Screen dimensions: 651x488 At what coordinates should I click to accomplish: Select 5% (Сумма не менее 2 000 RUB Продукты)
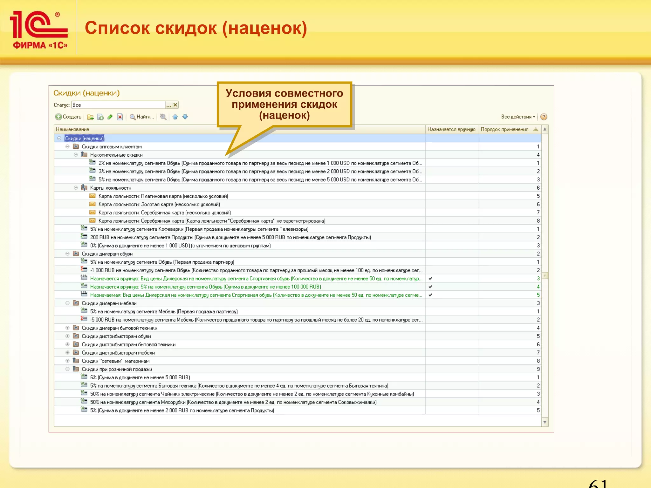point(298,410)
